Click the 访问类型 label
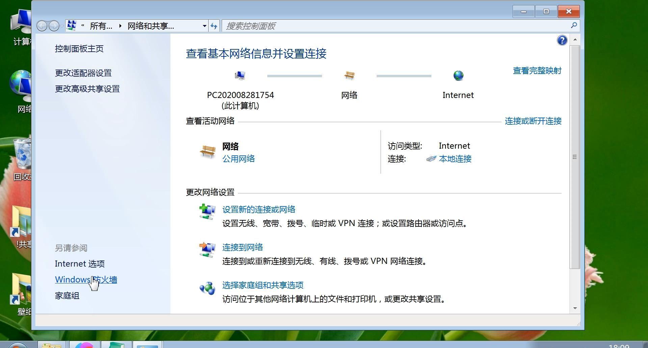The height and width of the screenshot is (348, 648). [x=405, y=146]
